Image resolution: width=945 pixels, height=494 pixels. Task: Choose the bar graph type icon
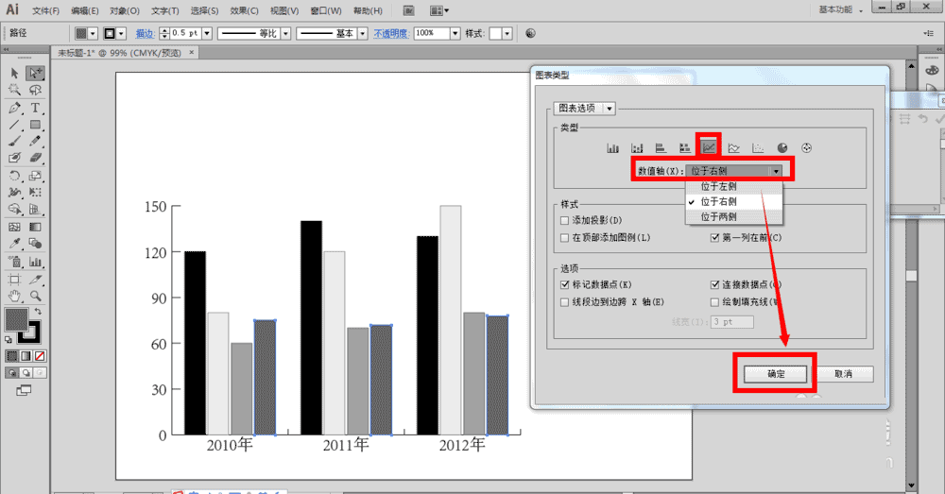[x=661, y=147]
